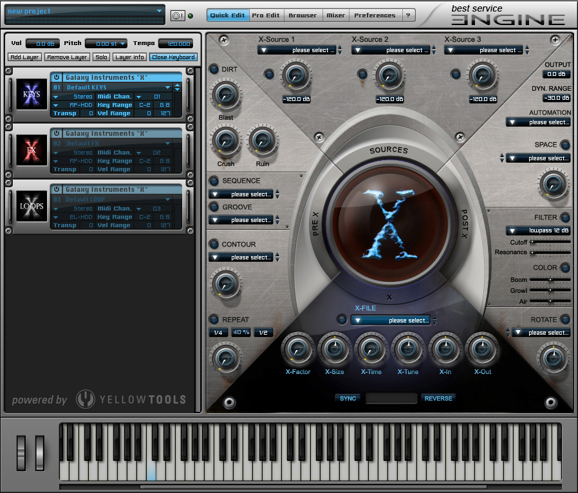Click the Space amount knob
578x493 pixels.
click(553, 184)
